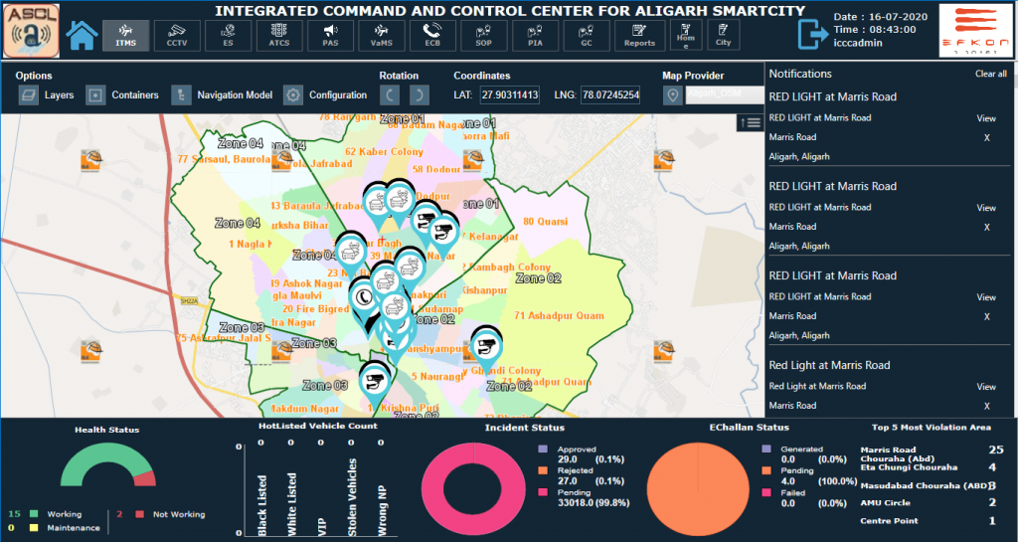Toggle the Layers option
Image resolution: width=1018 pixels, height=542 pixels.
(x=46, y=95)
